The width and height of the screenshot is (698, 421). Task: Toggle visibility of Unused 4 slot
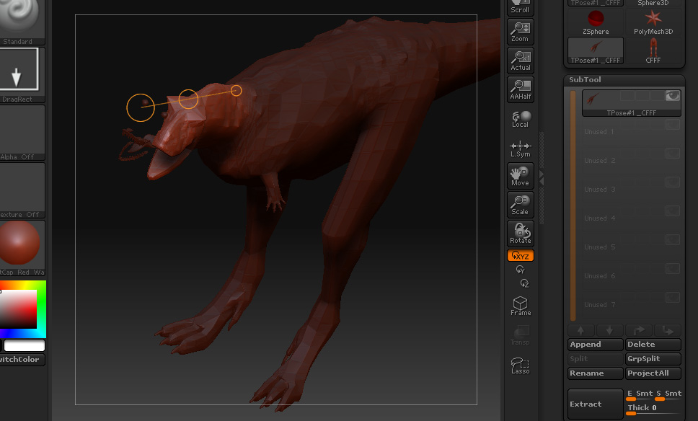tap(673, 211)
